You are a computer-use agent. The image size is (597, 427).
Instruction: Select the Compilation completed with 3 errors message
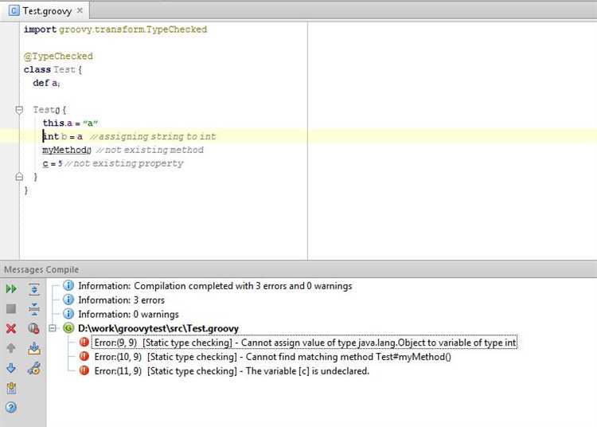point(215,286)
